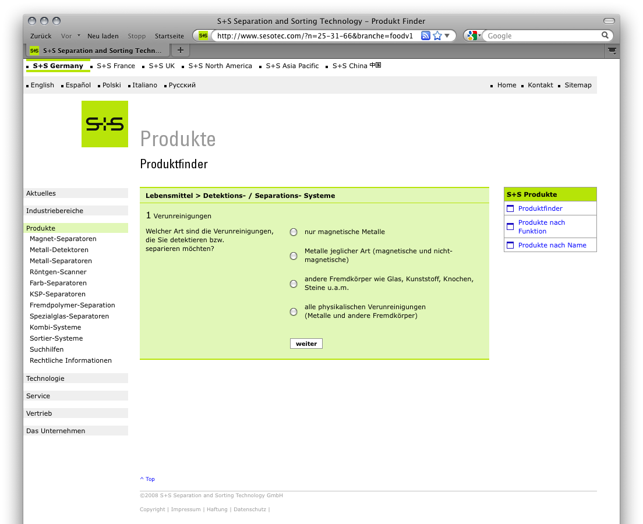Click the Google search magnifier icon
Screen dimensions: 643x524
click(x=605, y=36)
